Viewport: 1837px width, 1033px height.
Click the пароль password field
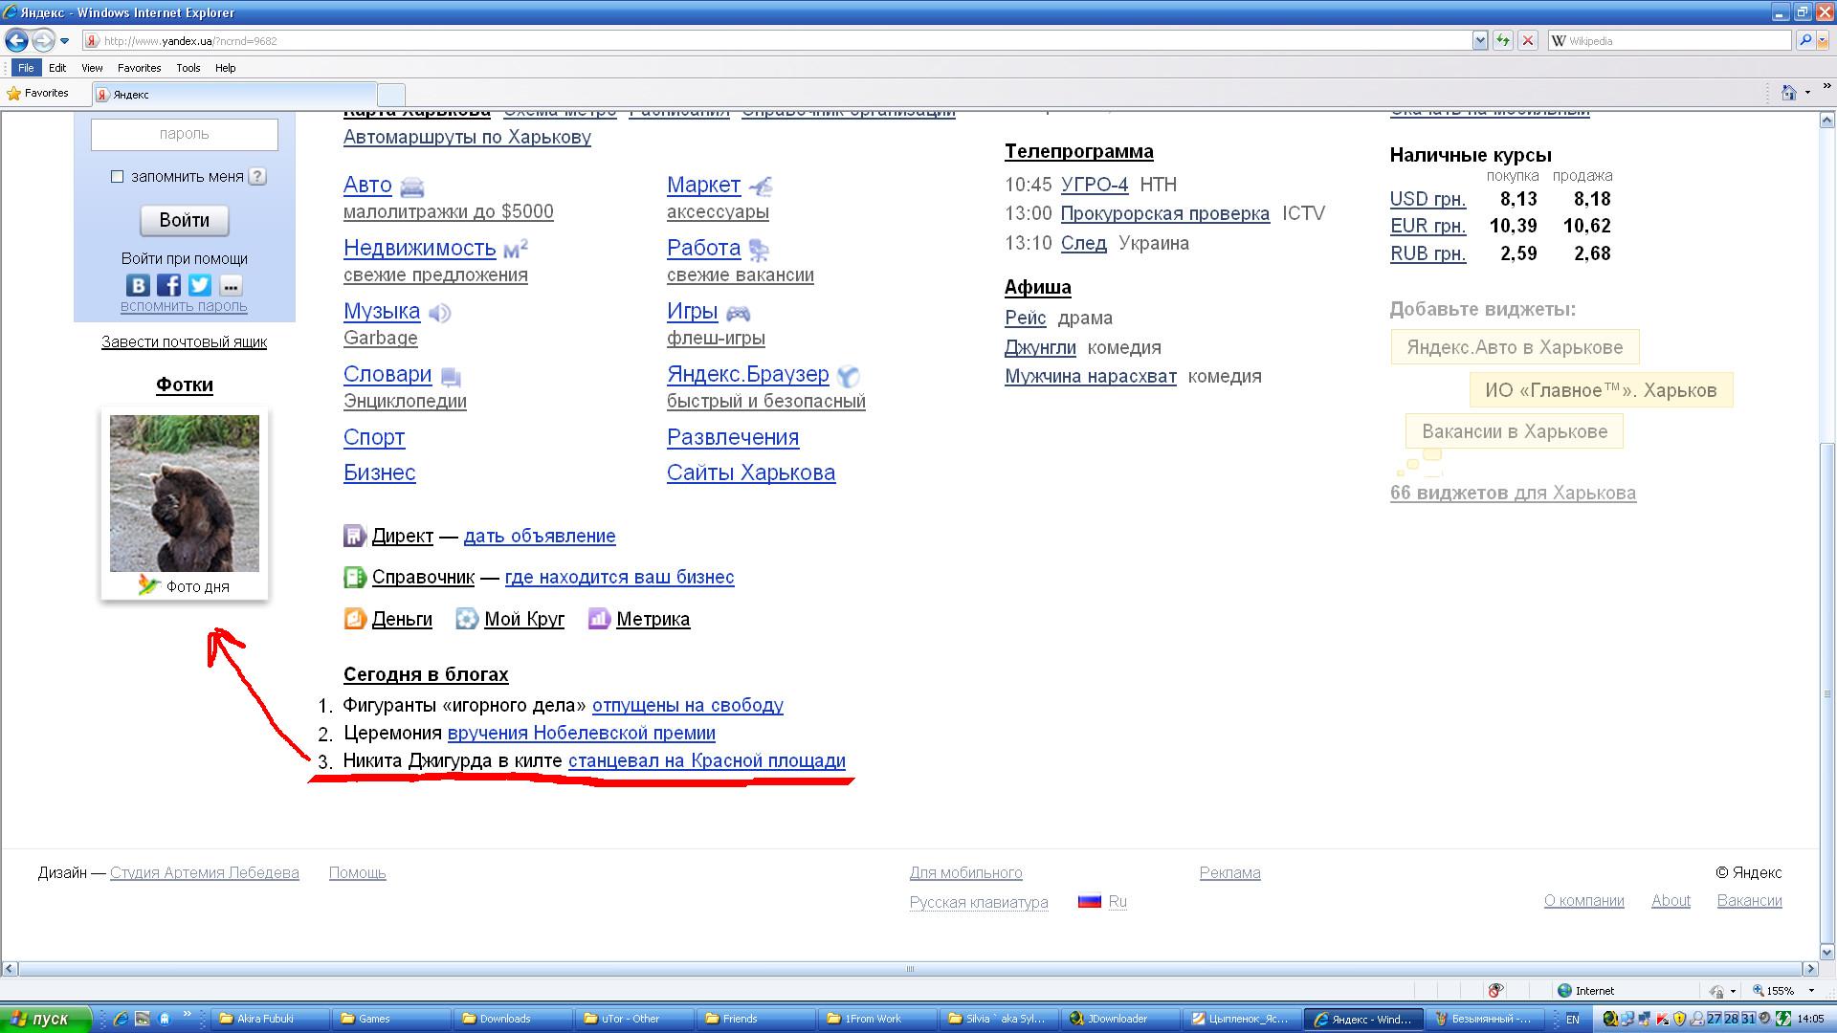point(184,134)
